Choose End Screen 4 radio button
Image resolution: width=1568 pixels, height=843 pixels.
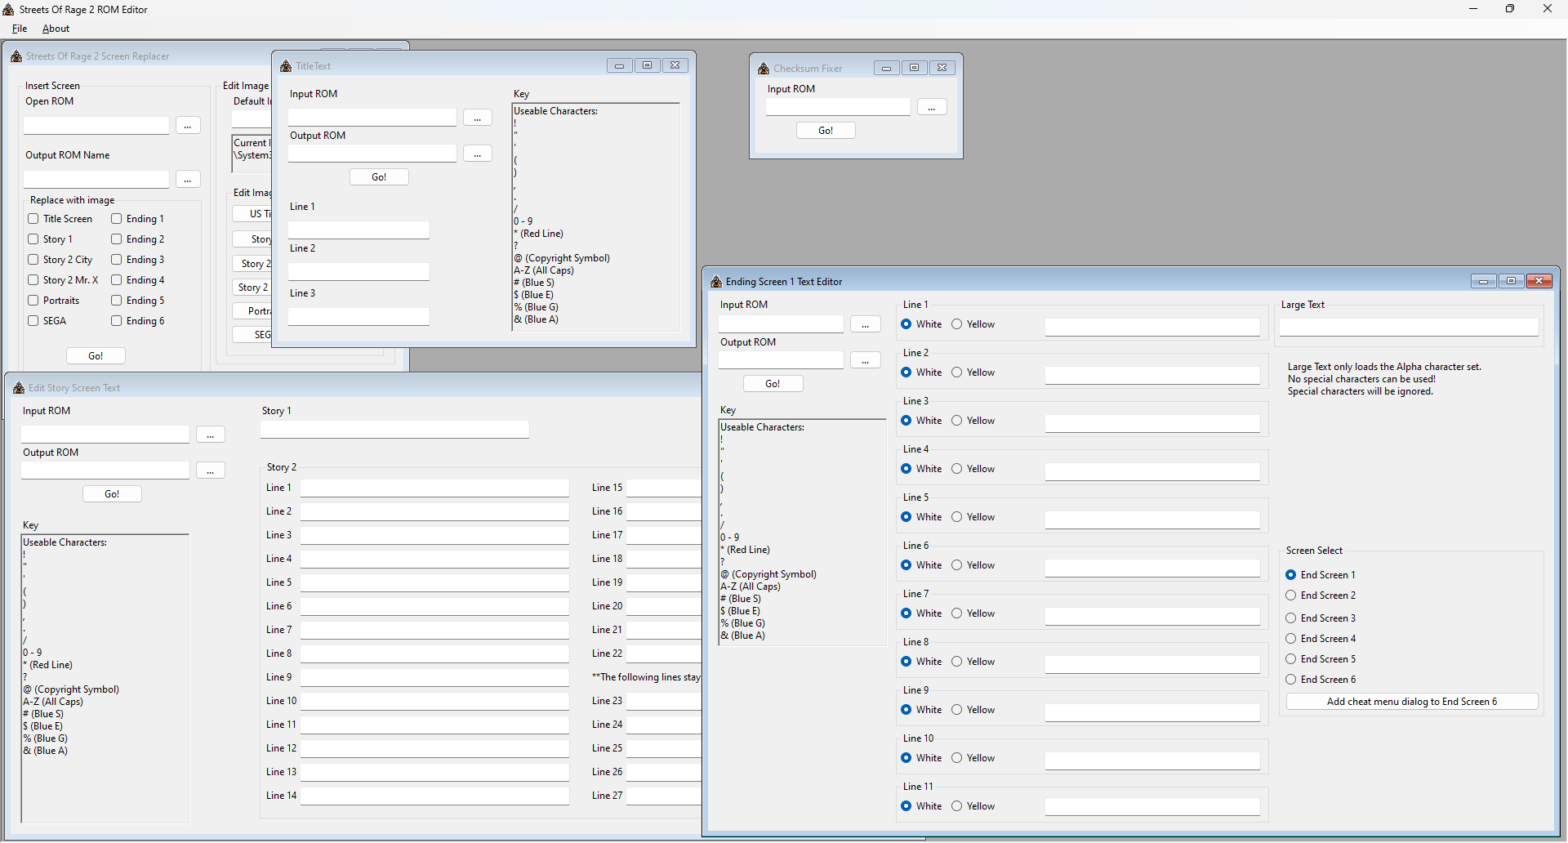coord(1291,639)
